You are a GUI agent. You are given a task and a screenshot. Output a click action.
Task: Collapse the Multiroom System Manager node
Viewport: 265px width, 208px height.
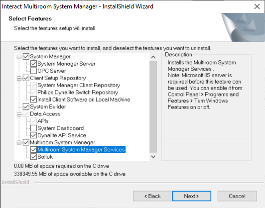[19, 143]
